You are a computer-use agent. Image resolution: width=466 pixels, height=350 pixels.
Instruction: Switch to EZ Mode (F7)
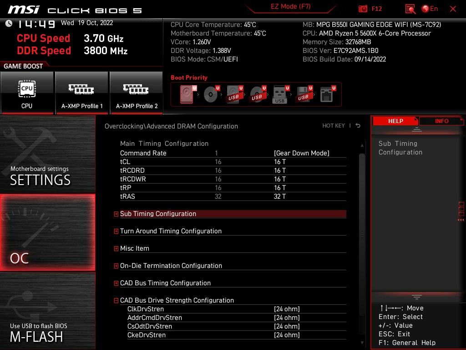[x=290, y=6]
